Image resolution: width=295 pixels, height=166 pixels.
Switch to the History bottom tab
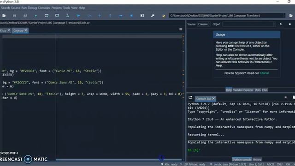pyautogui.click(x=257, y=160)
